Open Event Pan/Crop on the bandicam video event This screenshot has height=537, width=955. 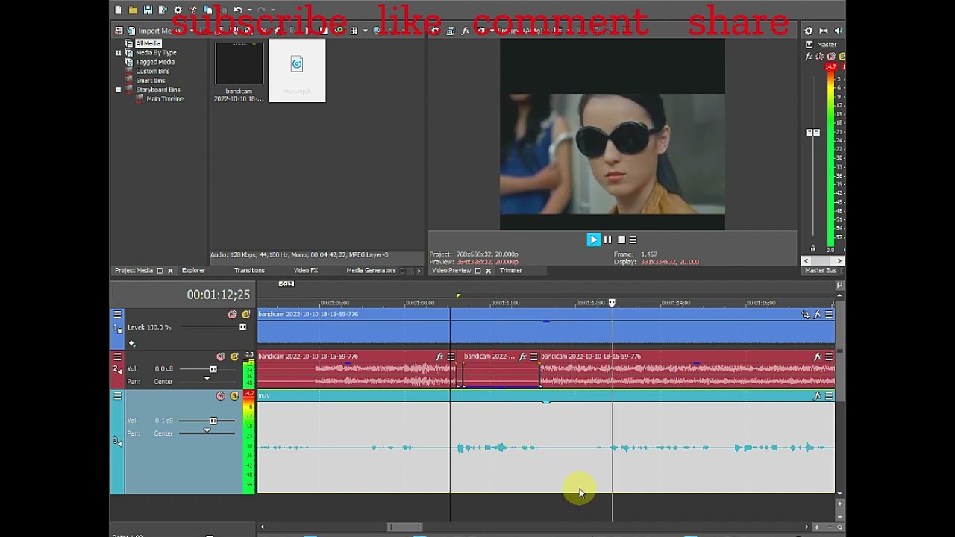tap(805, 315)
